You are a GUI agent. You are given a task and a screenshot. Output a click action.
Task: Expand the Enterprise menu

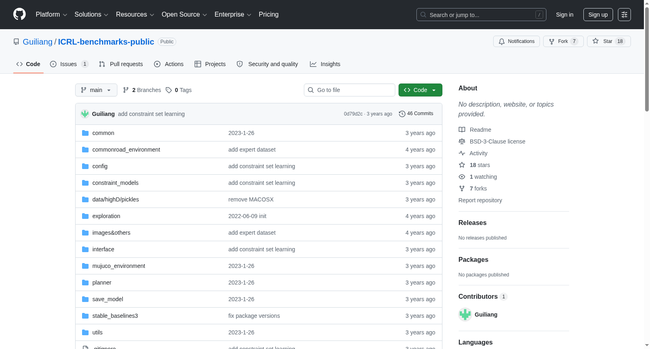[233, 15]
